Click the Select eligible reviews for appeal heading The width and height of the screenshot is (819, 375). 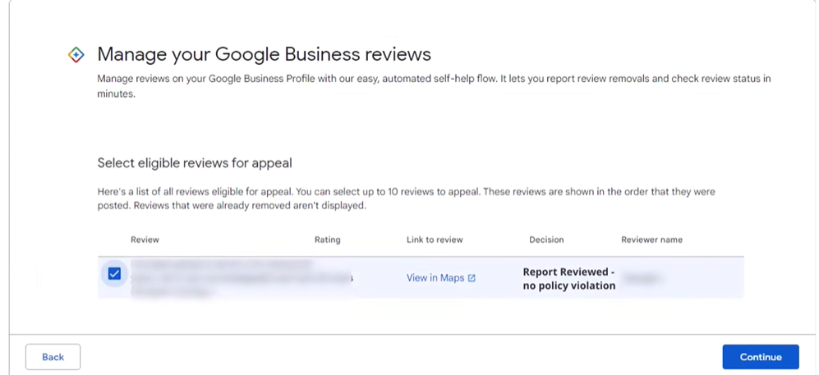tap(195, 163)
